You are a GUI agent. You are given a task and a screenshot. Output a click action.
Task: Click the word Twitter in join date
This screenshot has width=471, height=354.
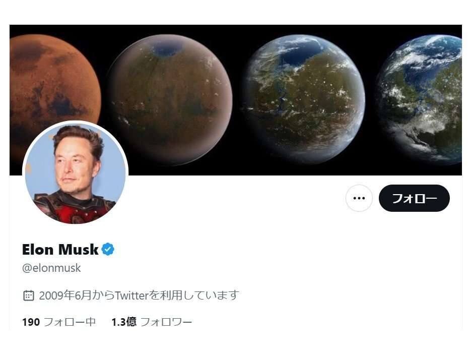[132, 296]
